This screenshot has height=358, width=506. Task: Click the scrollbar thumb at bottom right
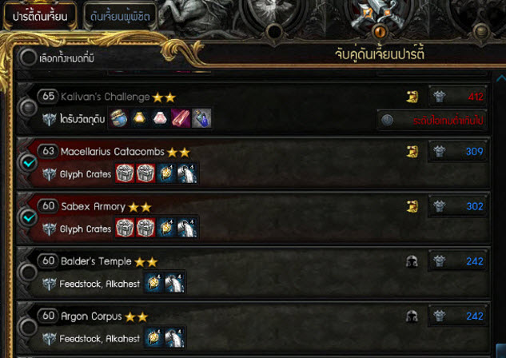pos(501,351)
